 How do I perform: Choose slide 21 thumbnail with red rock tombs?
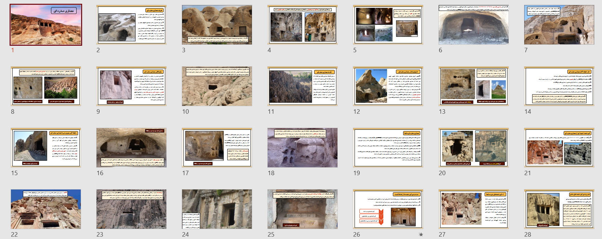559,147
